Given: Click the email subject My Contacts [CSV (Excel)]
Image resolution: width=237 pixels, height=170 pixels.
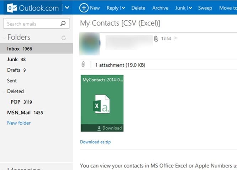Looking at the screenshot, I should pyautogui.click(x=120, y=23).
